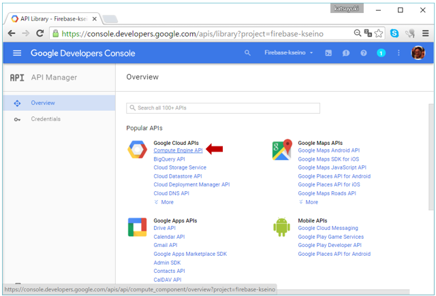This screenshot has height=296, width=436.
Task: Open Chrome hamburger menu
Action: (x=425, y=33)
